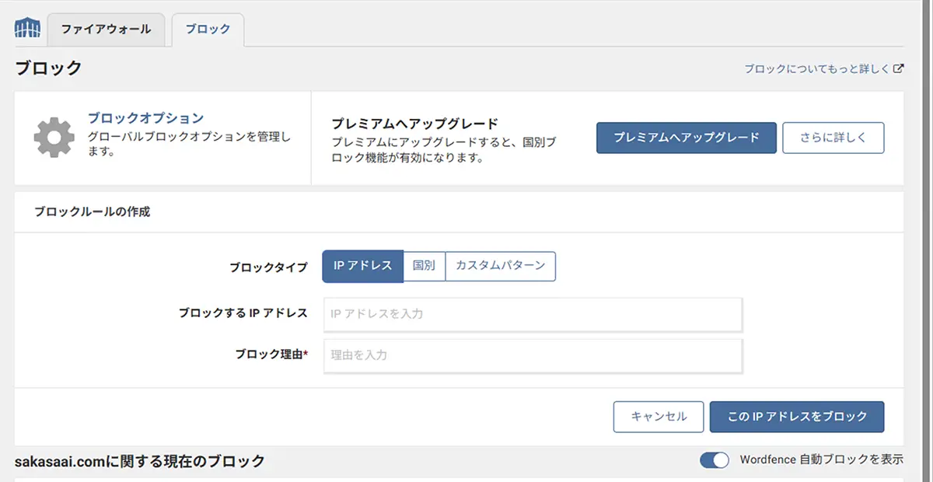The height and width of the screenshot is (482, 933).
Task: Toggle the Wordfence 自動ブロックを表示 switch
Action: coord(714,460)
